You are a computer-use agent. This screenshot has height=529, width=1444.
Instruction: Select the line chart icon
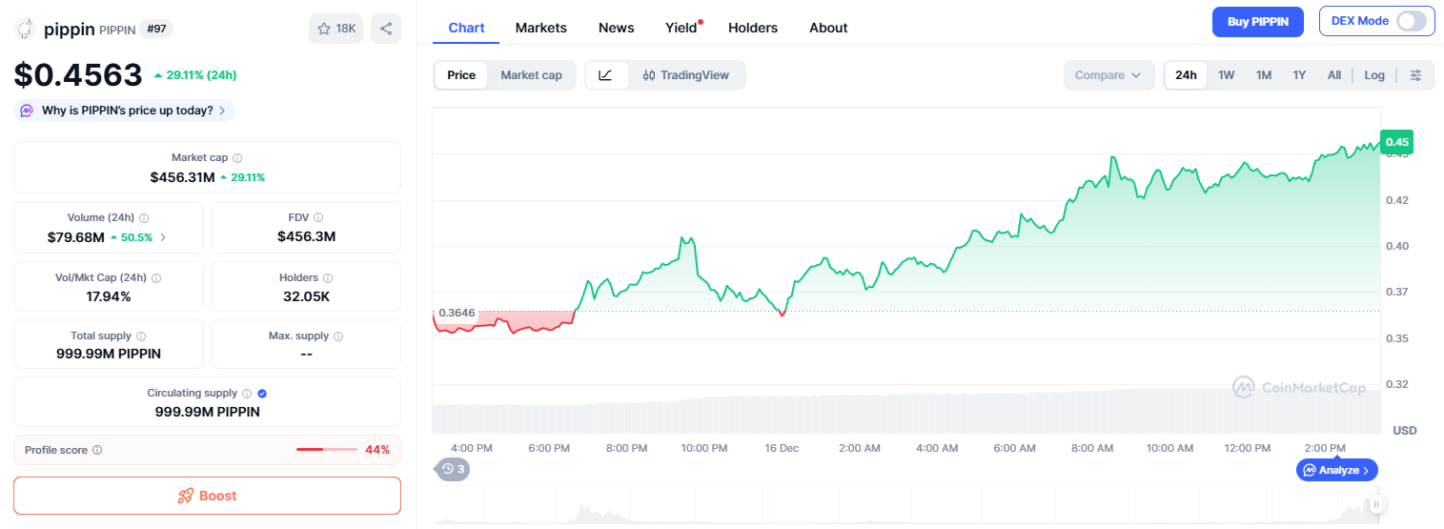pyautogui.click(x=606, y=75)
